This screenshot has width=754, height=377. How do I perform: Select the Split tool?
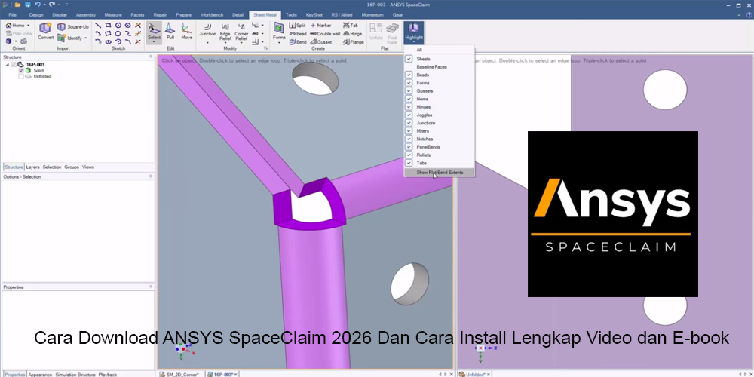tap(297, 26)
